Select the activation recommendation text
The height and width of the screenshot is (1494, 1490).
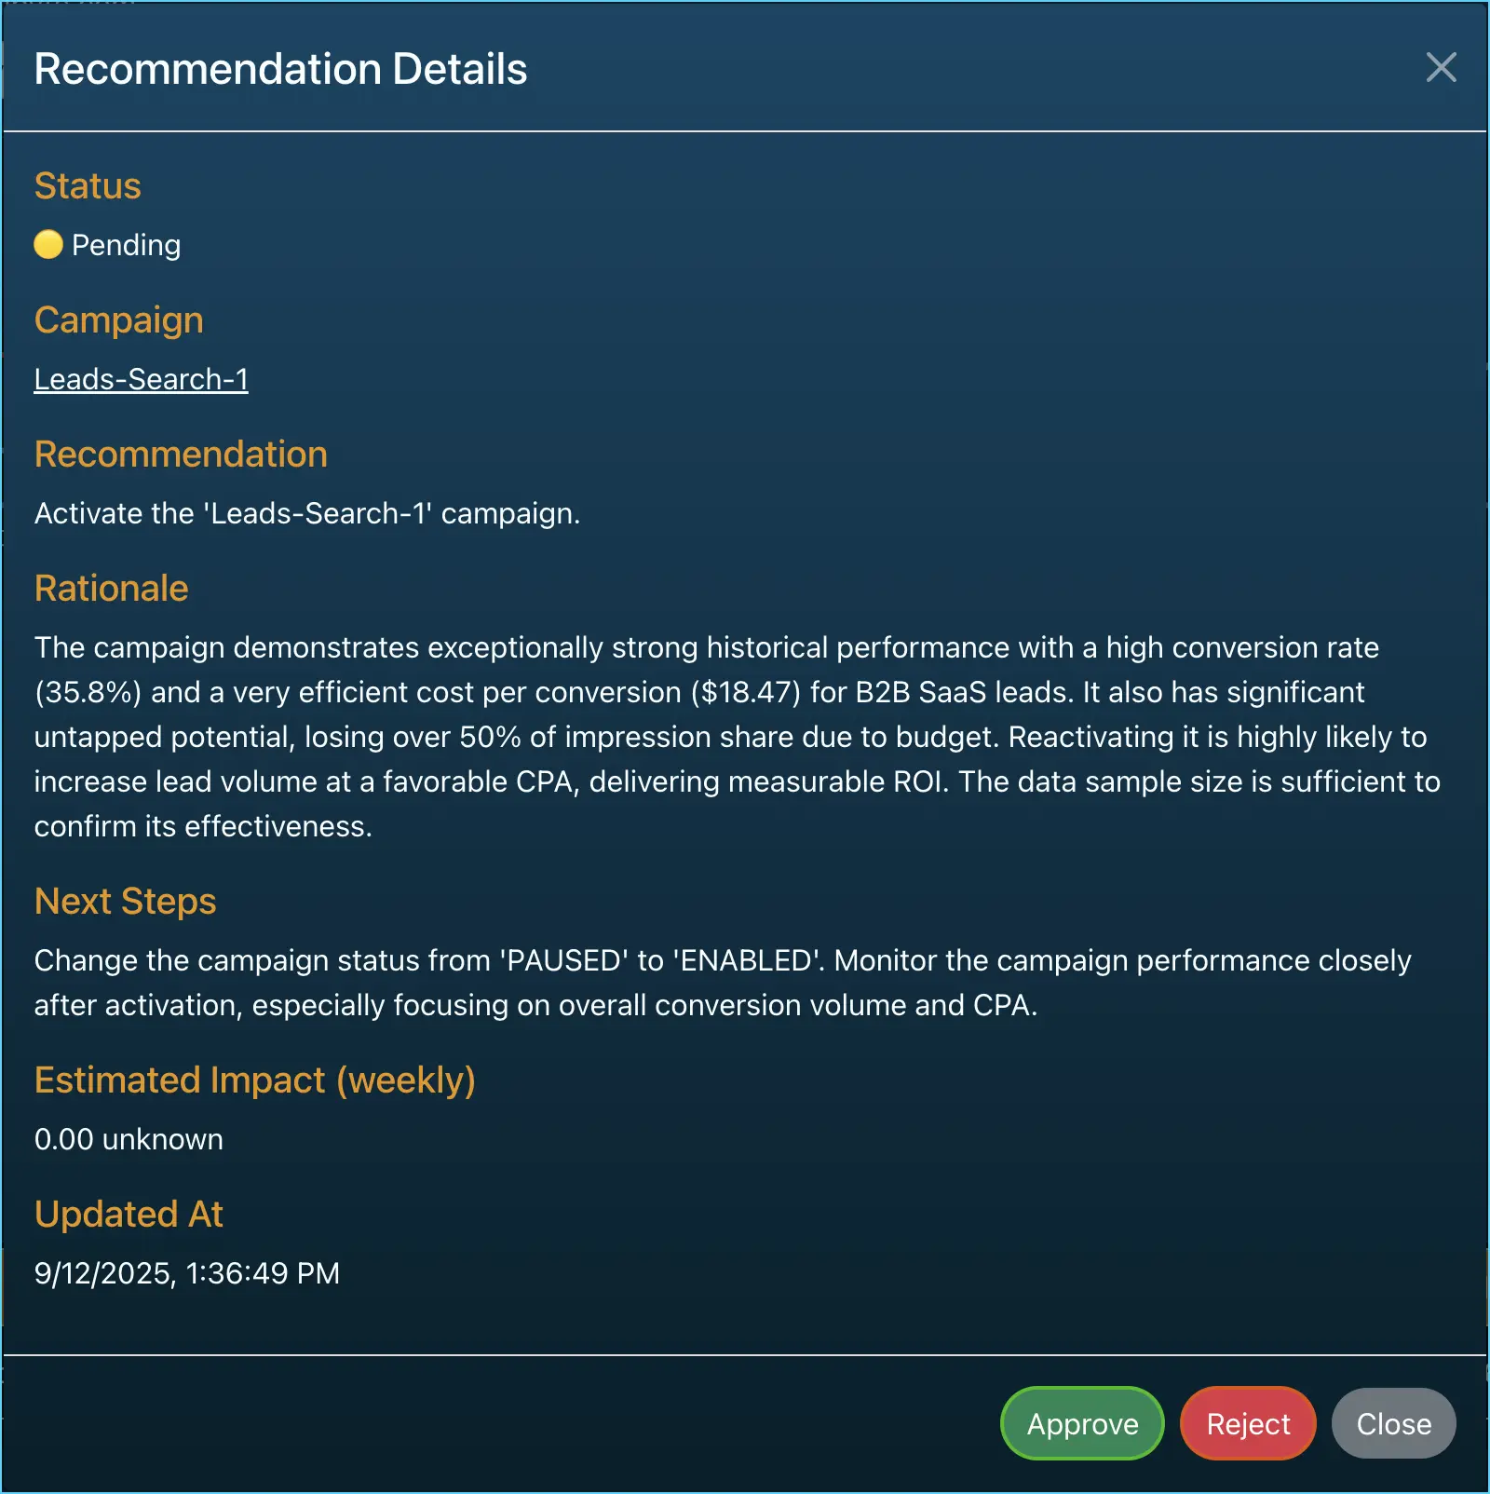click(306, 513)
